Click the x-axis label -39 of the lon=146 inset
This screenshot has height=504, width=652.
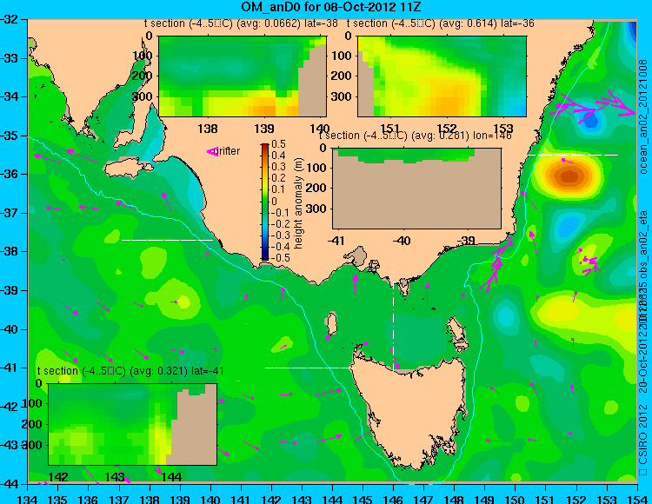(466, 240)
